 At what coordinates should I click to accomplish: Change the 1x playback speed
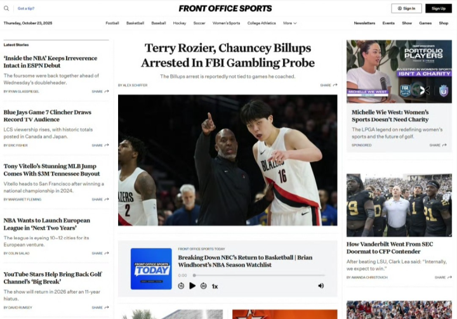click(x=215, y=287)
